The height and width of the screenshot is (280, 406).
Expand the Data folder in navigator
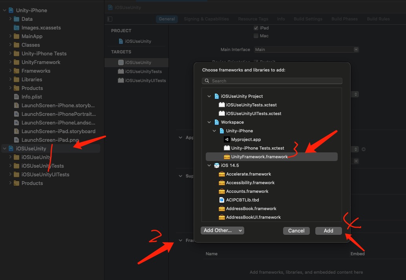[10, 19]
